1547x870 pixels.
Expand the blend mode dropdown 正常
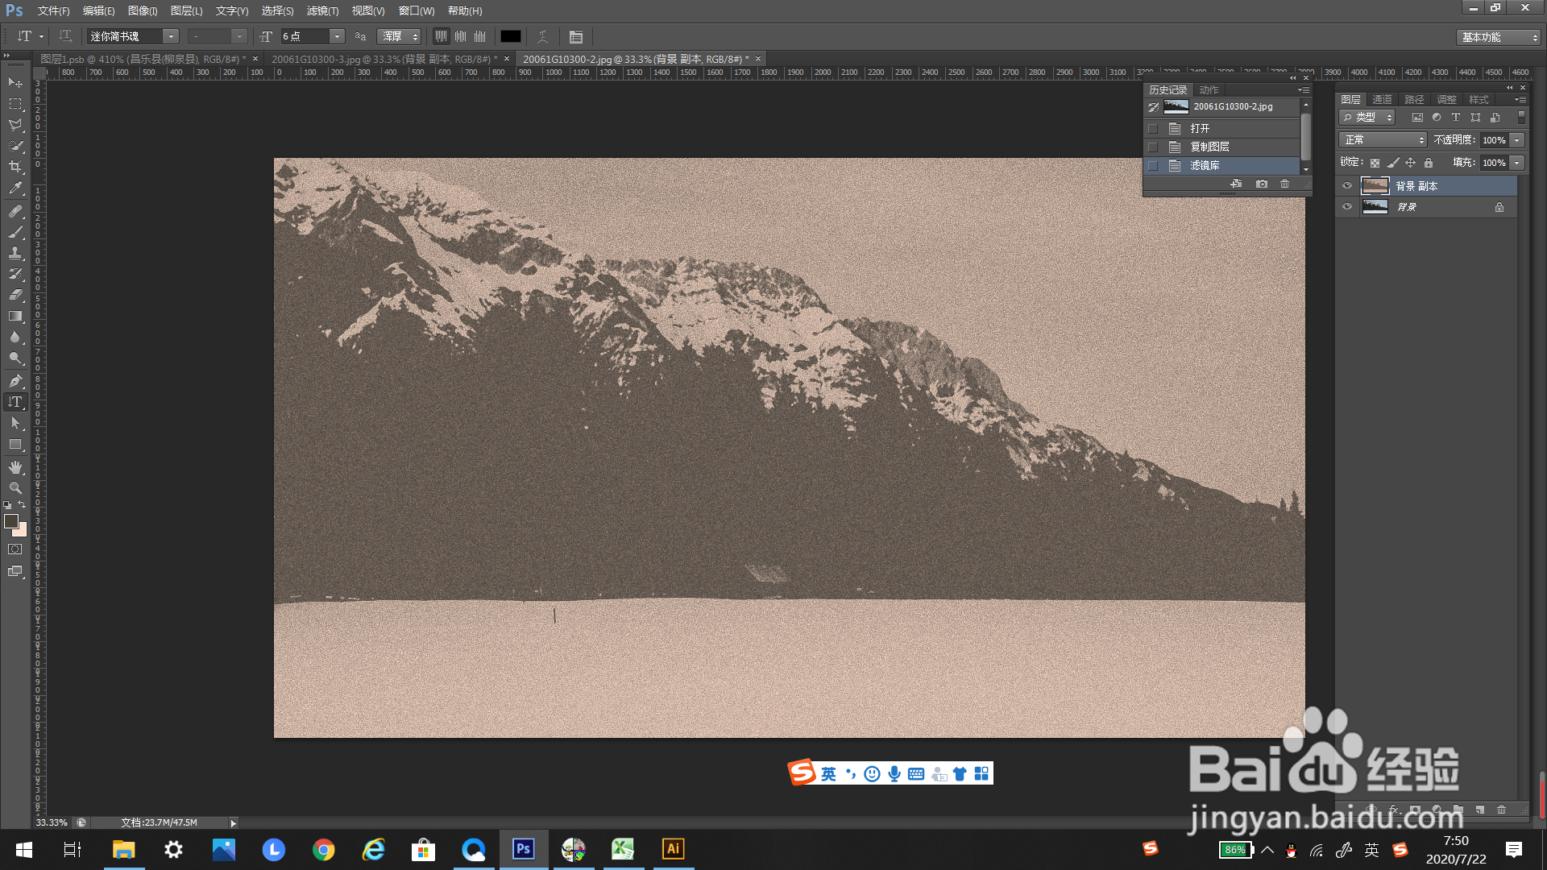(1383, 140)
